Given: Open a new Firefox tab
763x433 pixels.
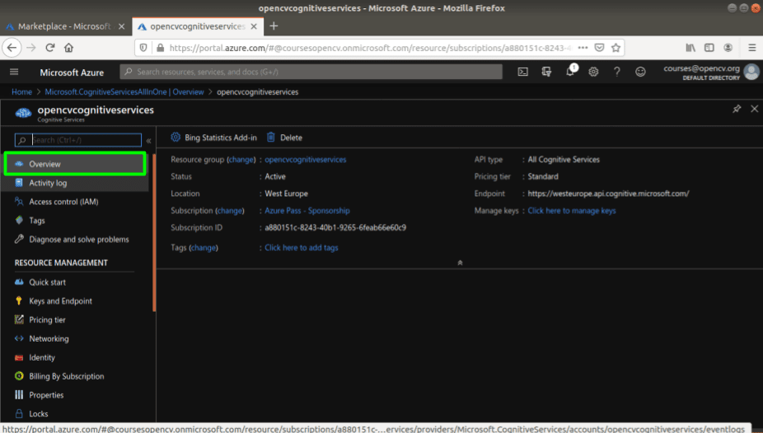Looking at the screenshot, I should (x=274, y=26).
